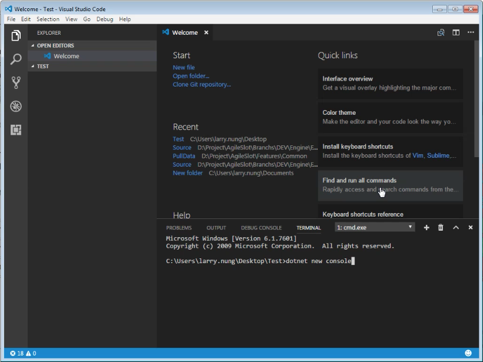The width and height of the screenshot is (483, 362).
Task: Click the Open folder link
Action: pyautogui.click(x=191, y=76)
